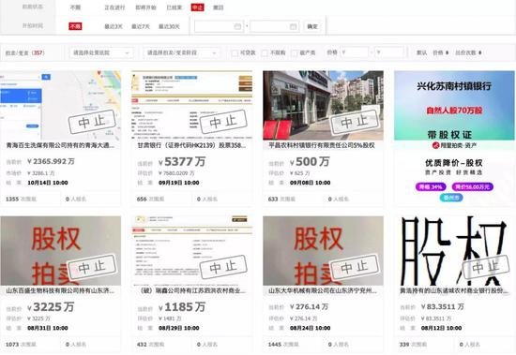Click the ¥2365.992万 current price
The width and height of the screenshot is (516, 355).
[x=51, y=161]
